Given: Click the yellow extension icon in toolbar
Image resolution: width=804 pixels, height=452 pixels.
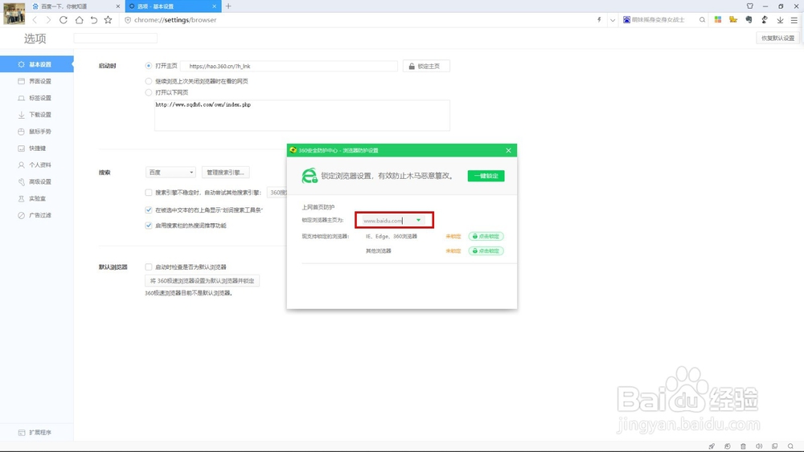Looking at the screenshot, I should (x=733, y=19).
